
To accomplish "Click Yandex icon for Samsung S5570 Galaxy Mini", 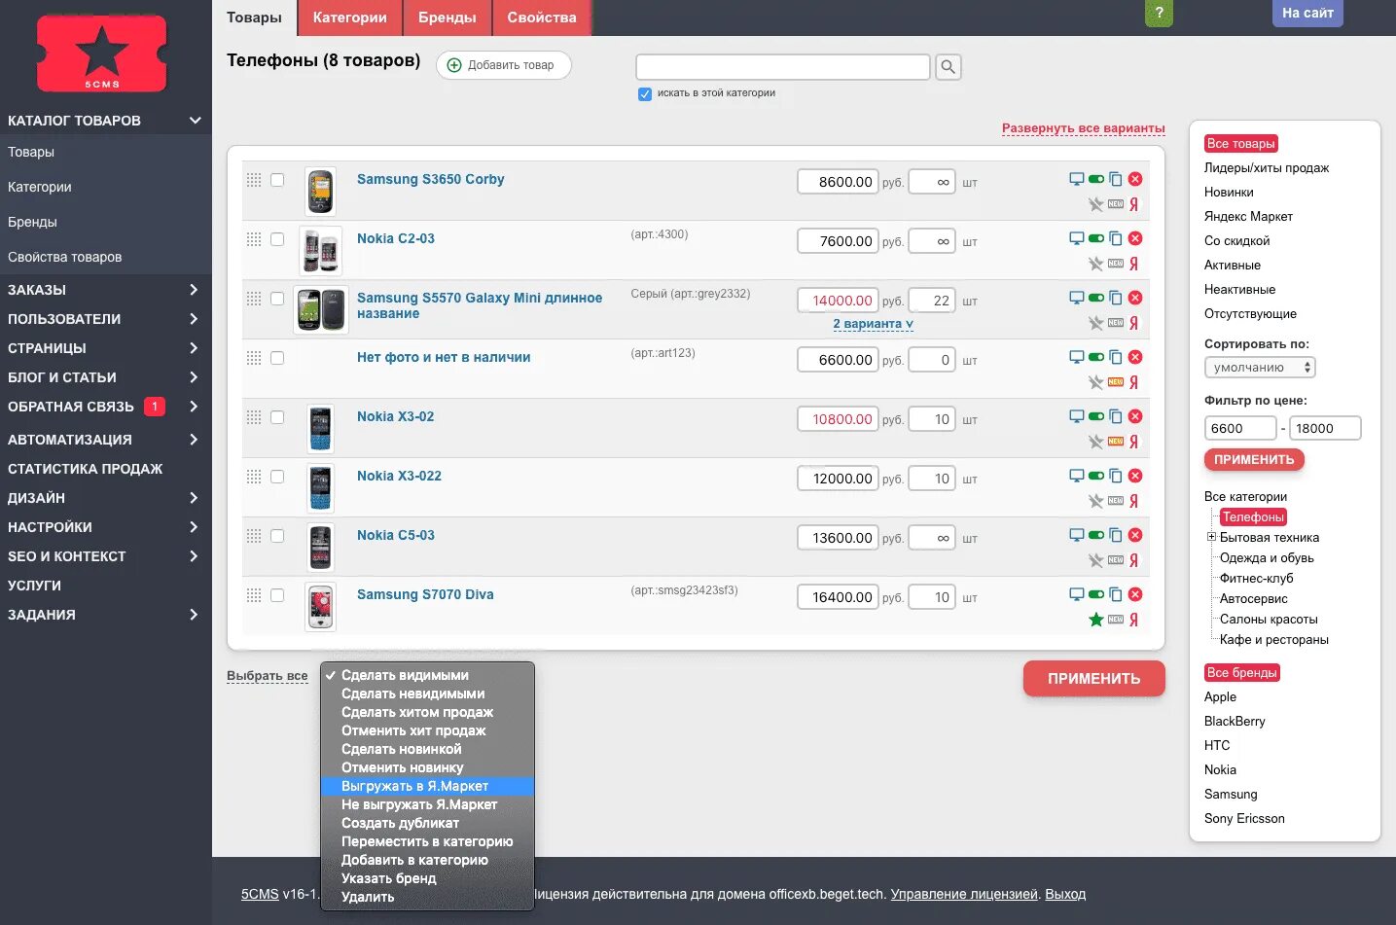I will [1133, 323].
